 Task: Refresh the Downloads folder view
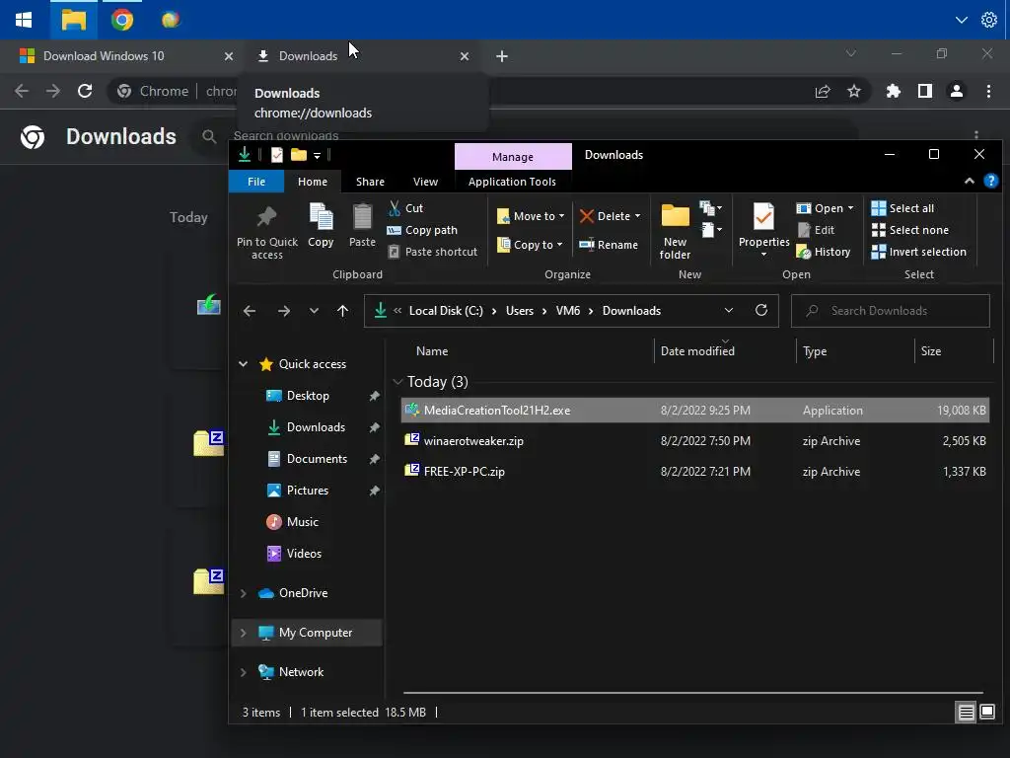click(x=761, y=311)
